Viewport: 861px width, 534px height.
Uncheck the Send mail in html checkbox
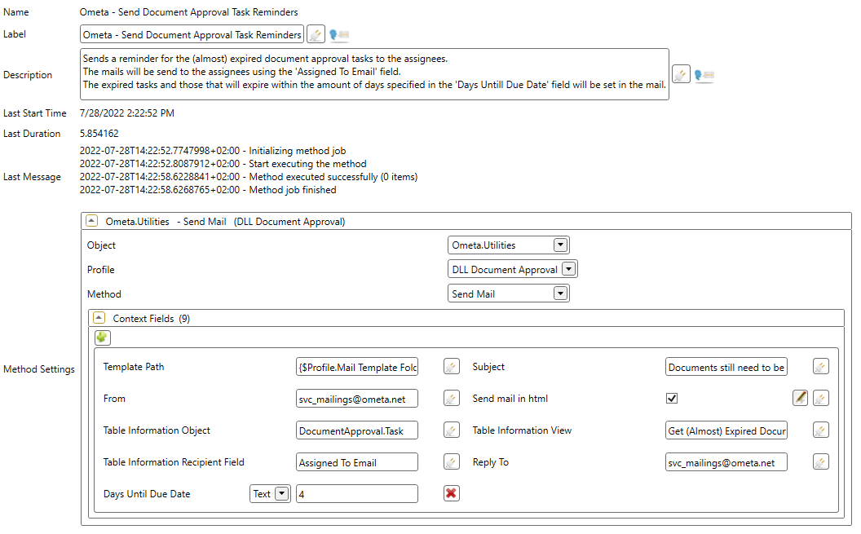pos(671,398)
